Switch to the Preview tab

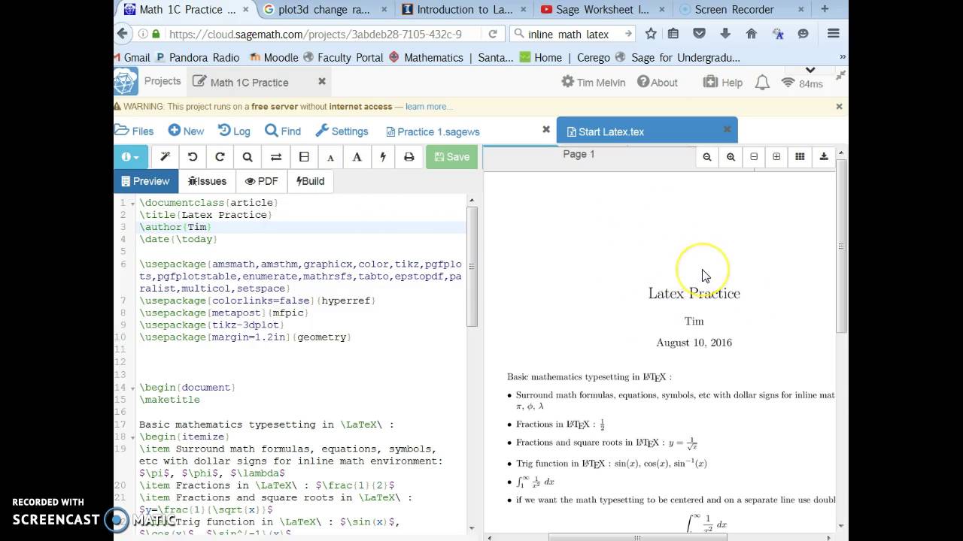coord(145,181)
